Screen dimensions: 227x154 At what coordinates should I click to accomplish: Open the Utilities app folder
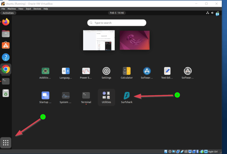click(x=106, y=98)
